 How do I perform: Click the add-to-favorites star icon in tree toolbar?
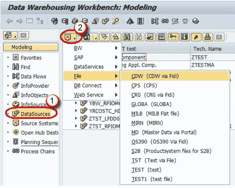click(x=150, y=37)
